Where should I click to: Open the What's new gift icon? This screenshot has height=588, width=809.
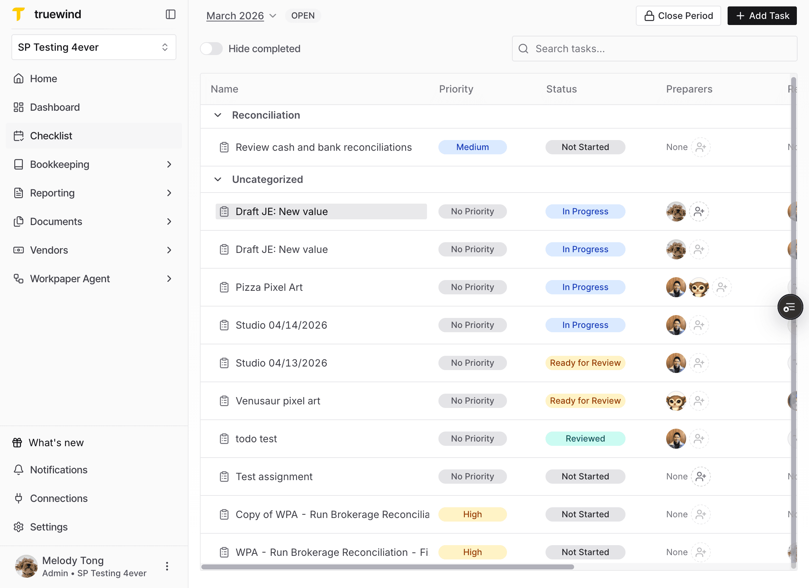17,443
